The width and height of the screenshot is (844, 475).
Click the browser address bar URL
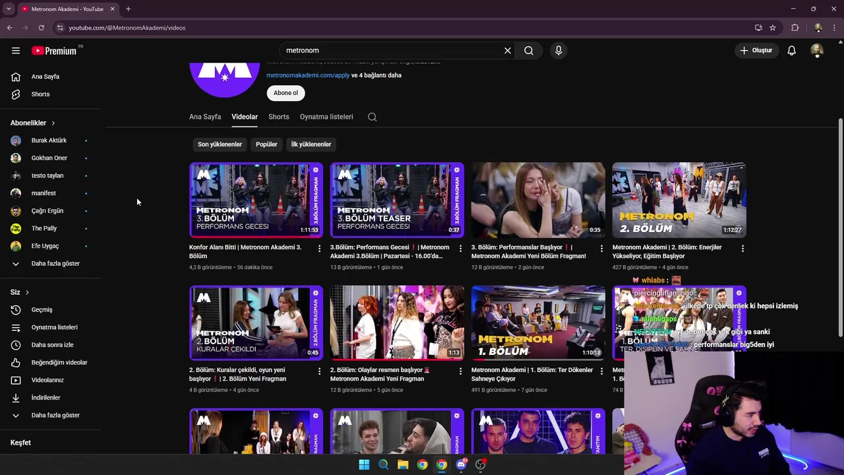pos(127,28)
